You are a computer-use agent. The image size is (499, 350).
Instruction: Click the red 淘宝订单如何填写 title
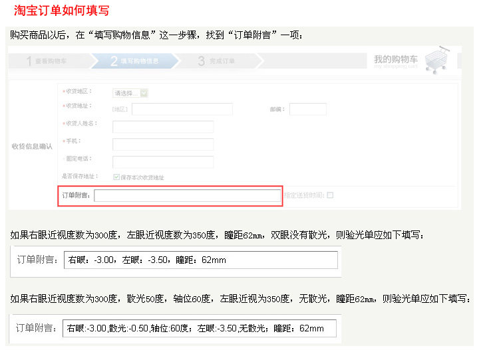click(x=61, y=11)
